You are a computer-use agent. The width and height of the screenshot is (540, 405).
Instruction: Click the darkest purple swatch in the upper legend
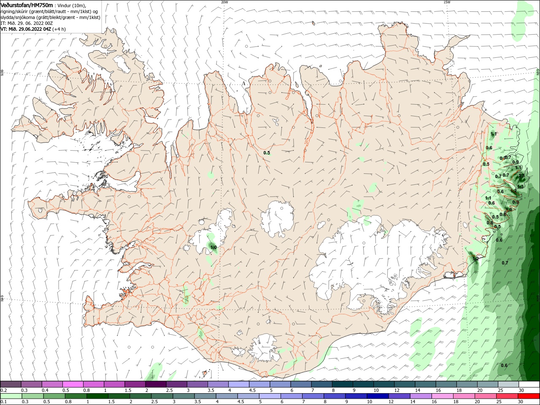pyautogui.click(x=156, y=384)
